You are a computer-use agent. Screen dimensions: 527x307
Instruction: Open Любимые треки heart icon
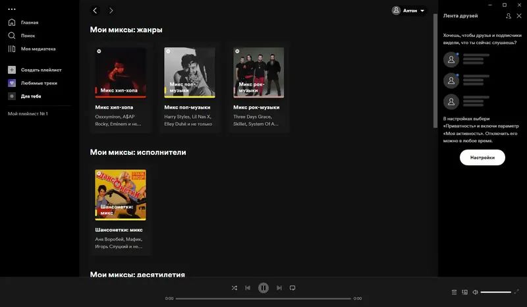pos(12,83)
